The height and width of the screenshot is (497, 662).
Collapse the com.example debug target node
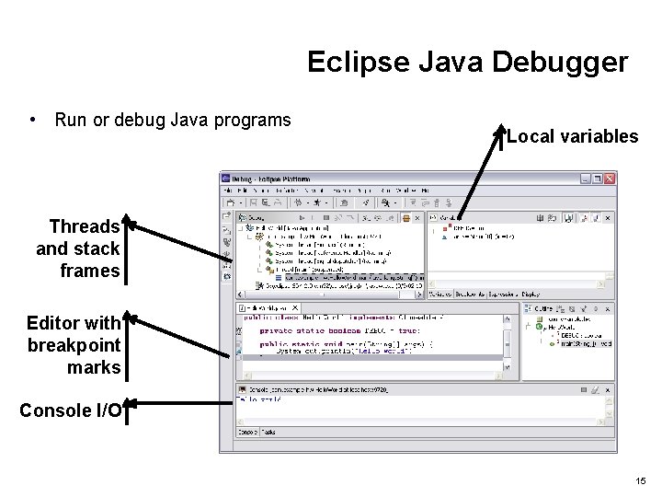coord(249,237)
